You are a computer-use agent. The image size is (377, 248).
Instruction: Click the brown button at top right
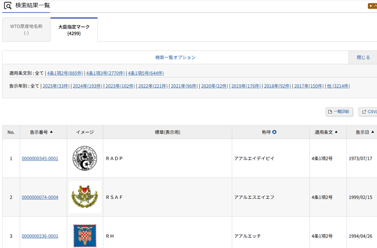pos(373,6)
